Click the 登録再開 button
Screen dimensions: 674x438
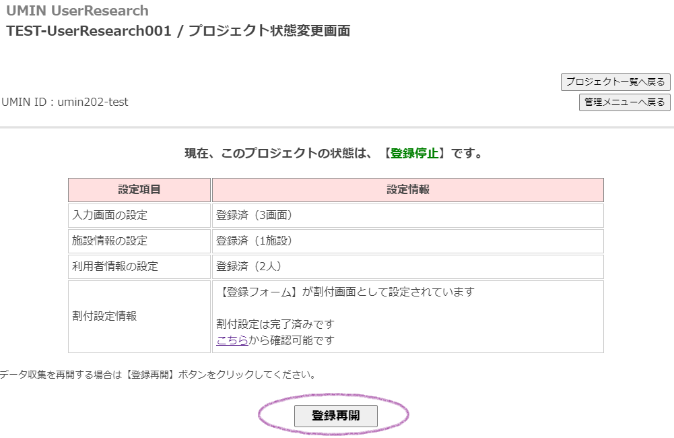click(x=335, y=416)
